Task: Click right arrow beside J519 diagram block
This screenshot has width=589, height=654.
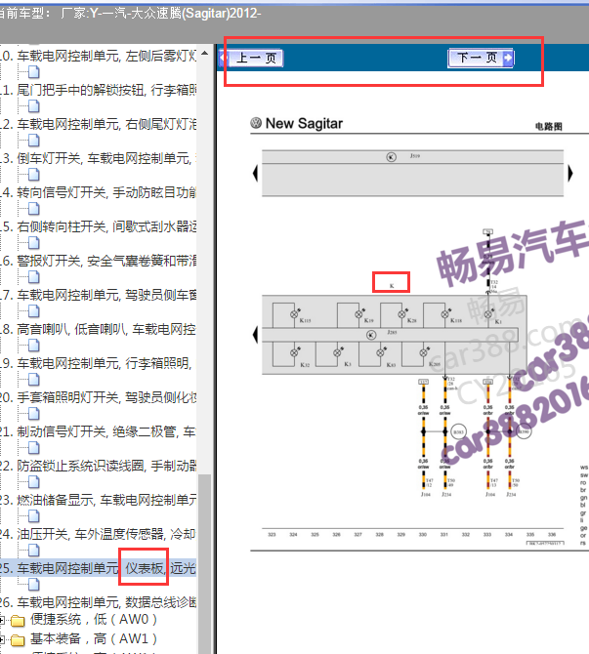Action: (x=570, y=173)
